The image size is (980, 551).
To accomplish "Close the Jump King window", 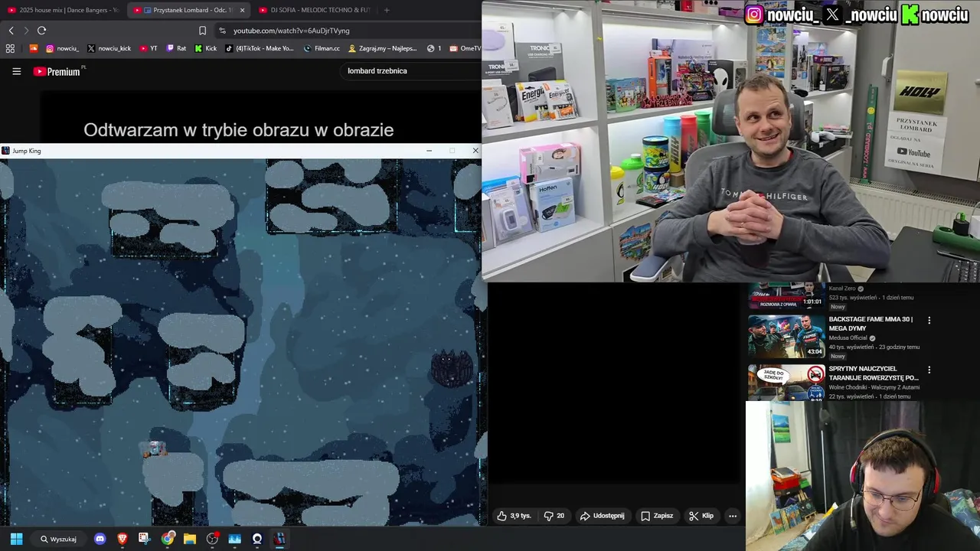I will point(475,151).
